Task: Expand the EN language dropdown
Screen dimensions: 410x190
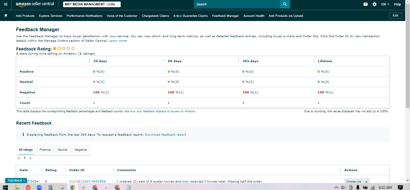Action: pyautogui.click(x=385, y=4)
